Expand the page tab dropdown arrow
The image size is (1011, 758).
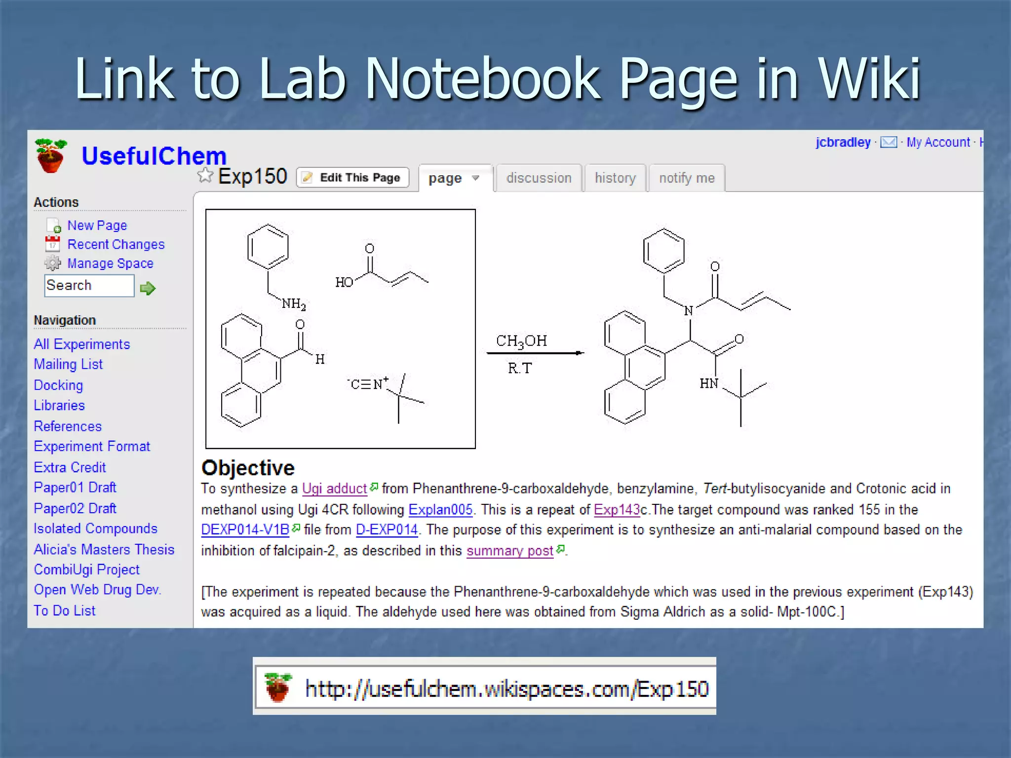pos(475,178)
